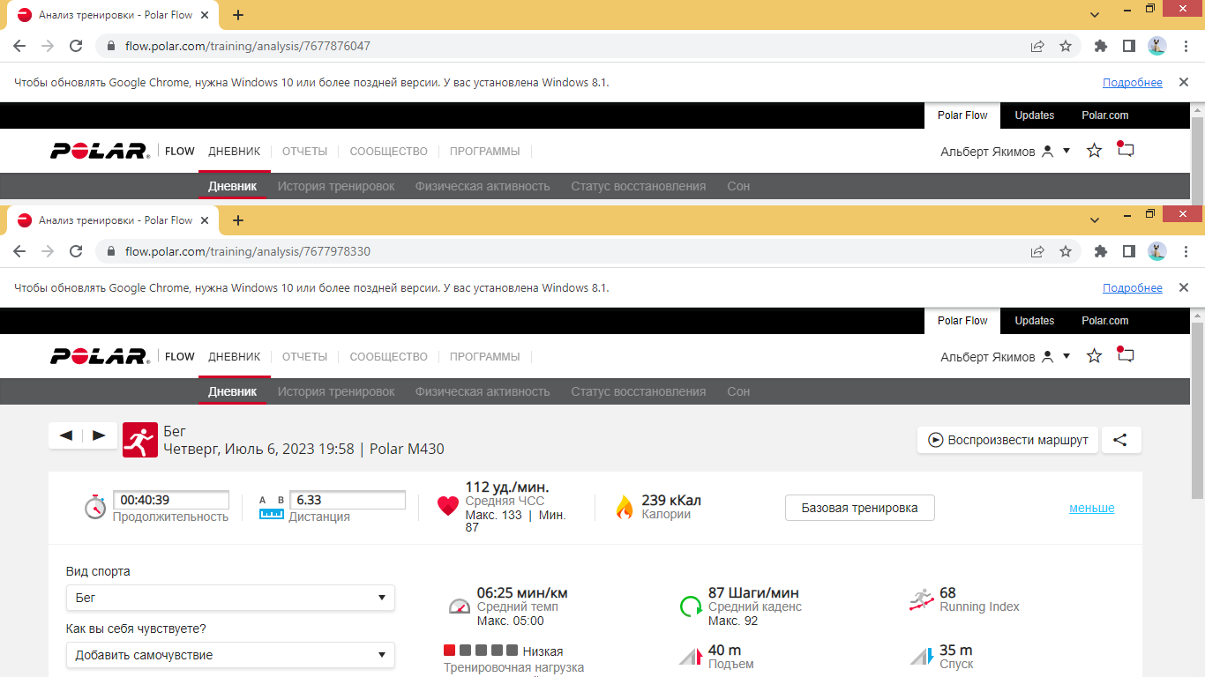Image resolution: width=1205 pixels, height=677 pixels.
Task: Open Polar.com in the front window top bar
Action: pos(1105,321)
